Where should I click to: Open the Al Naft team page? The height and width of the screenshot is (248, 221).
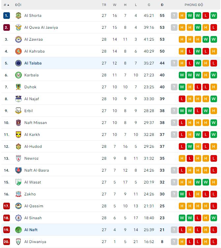tap(31, 230)
